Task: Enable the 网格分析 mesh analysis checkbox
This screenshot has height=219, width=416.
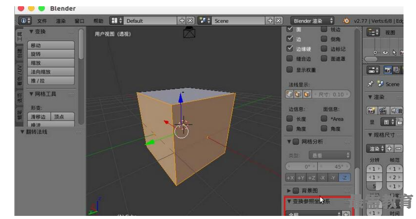Action: click(x=296, y=142)
